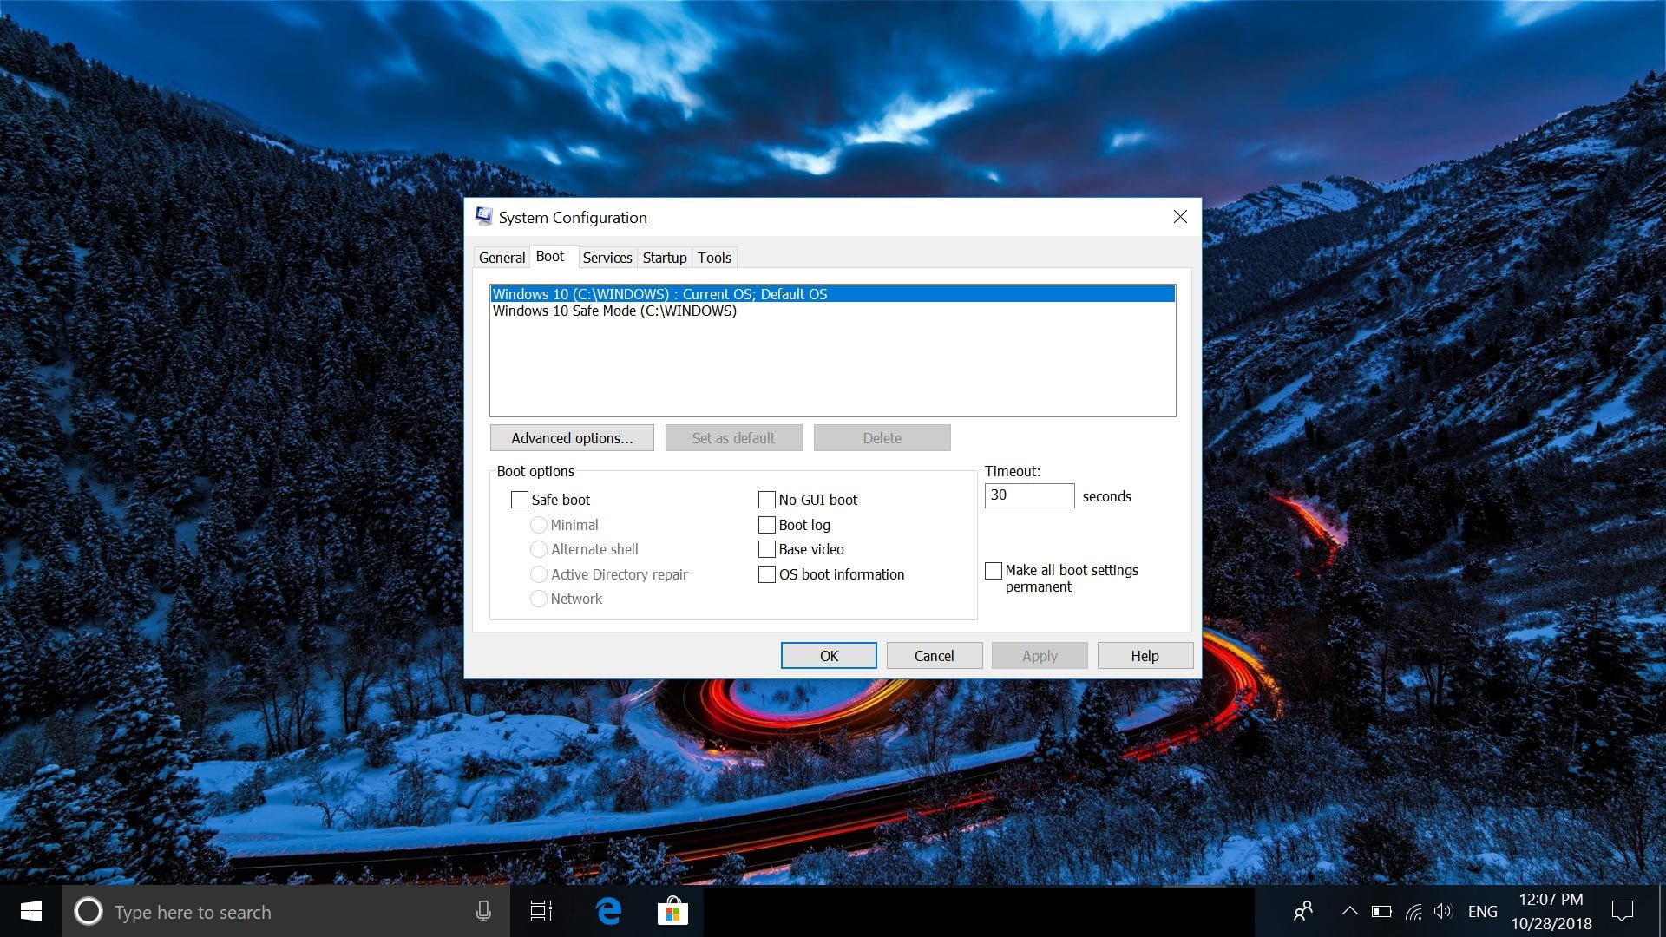The height and width of the screenshot is (937, 1666).
Task: Switch to the Services tab
Action: pos(607,258)
